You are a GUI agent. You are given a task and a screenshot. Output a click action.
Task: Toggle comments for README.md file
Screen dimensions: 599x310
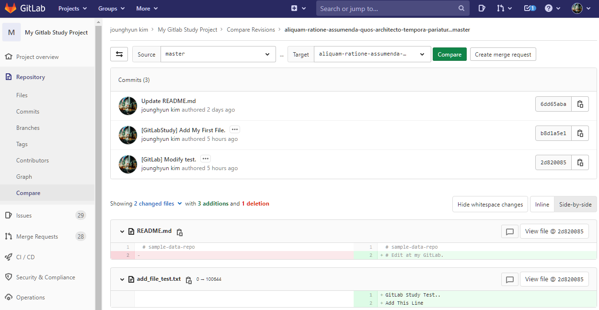click(x=509, y=231)
